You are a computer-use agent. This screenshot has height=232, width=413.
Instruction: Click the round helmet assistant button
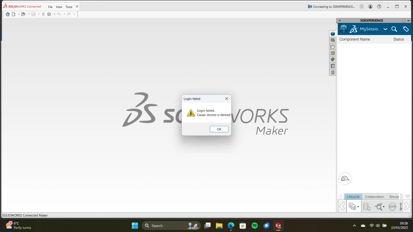point(345,179)
